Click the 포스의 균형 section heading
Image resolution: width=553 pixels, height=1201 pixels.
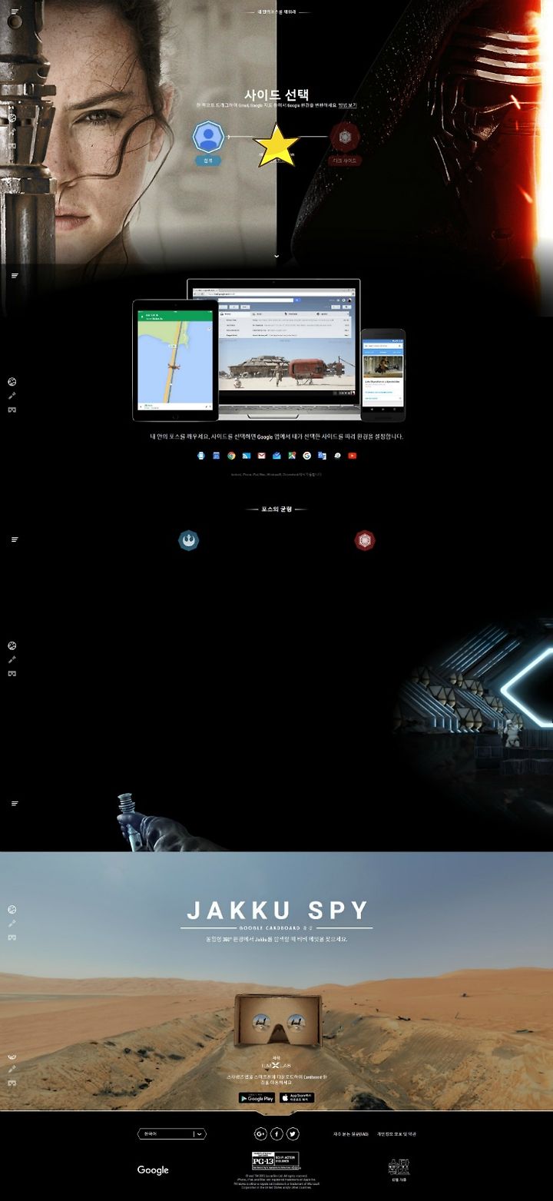coord(276,509)
